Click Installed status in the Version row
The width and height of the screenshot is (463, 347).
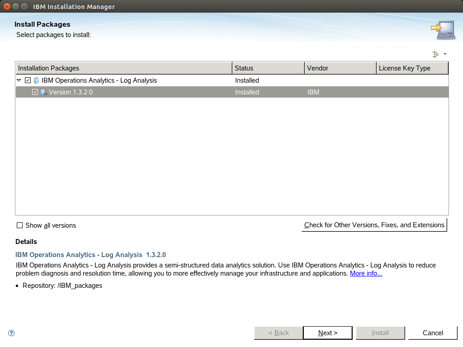point(247,92)
